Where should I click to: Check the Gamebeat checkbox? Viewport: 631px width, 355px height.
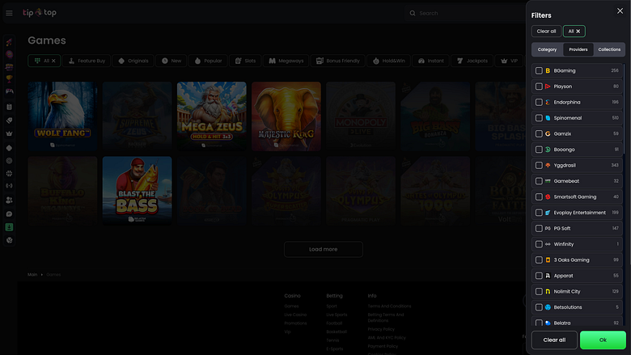(539, 181)
